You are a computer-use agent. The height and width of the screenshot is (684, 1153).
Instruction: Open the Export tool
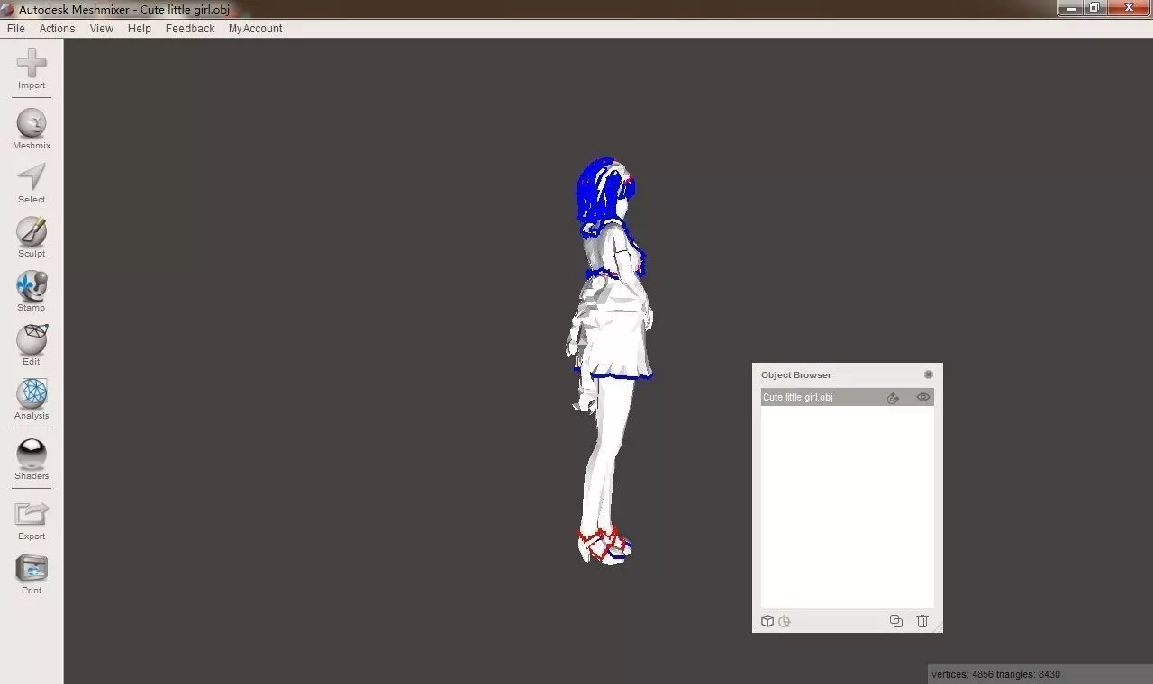(x=32, y=520)
